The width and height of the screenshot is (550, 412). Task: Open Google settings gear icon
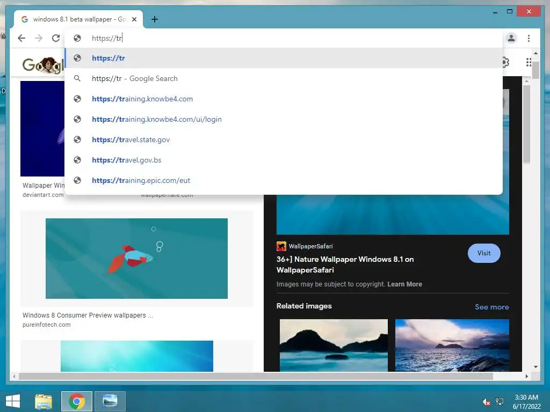click(505, 62)
